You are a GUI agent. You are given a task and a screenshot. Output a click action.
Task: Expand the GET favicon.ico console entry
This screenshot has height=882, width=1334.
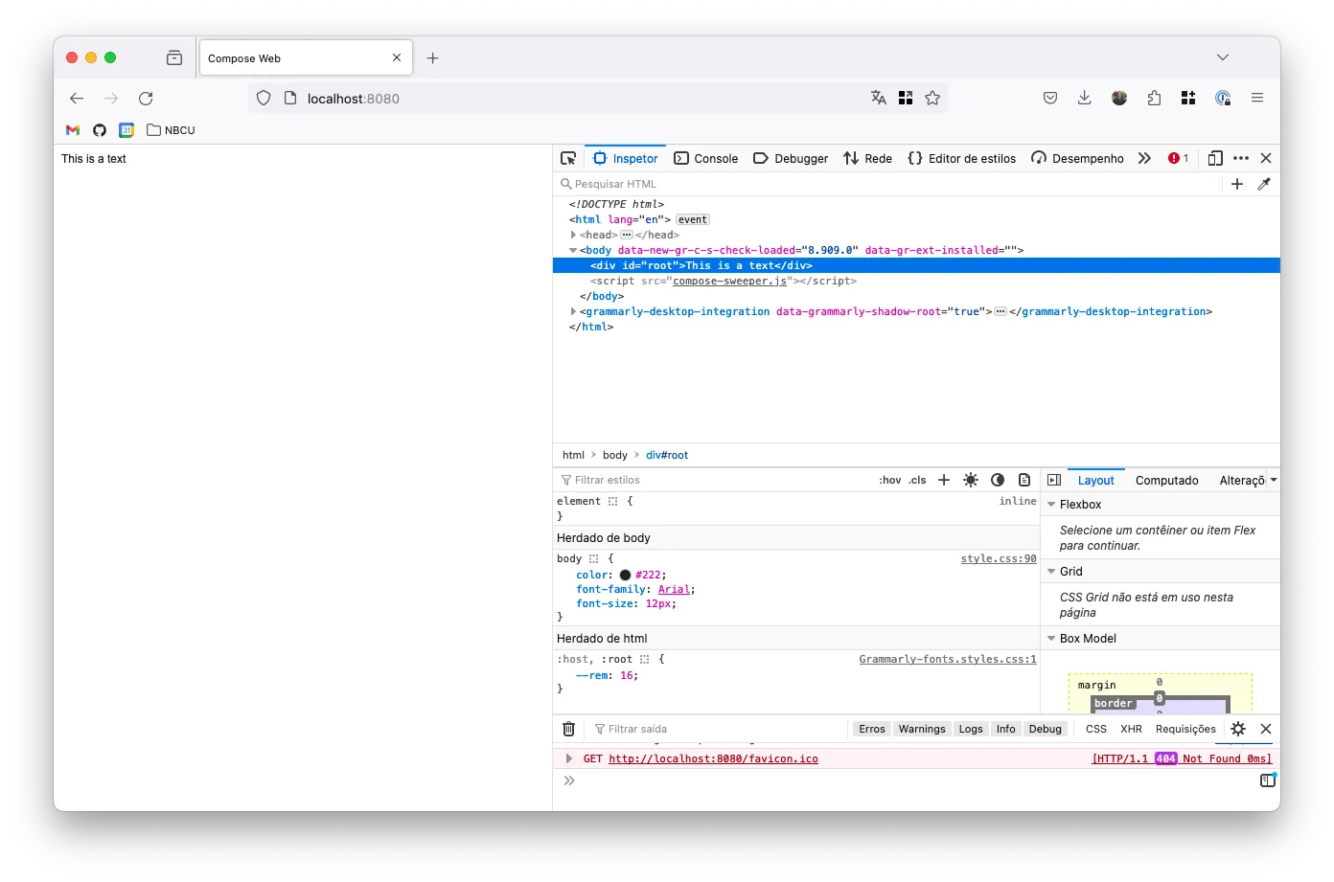point(569,758)
